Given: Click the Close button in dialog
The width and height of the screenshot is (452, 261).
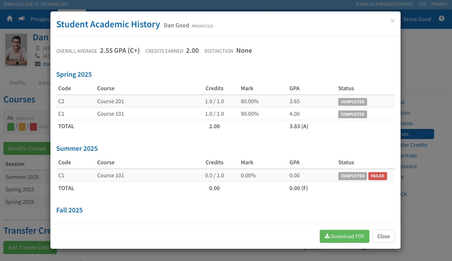Looking at the screenshot, I should pos(383,236).
